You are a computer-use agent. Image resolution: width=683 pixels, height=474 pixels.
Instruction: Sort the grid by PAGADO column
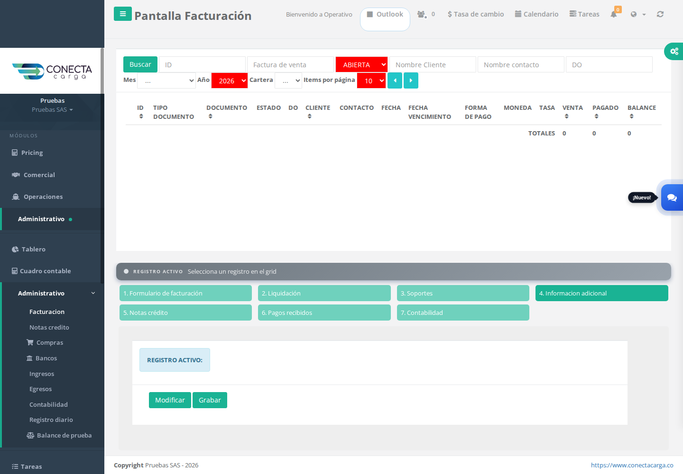click(x=596, y=116)
